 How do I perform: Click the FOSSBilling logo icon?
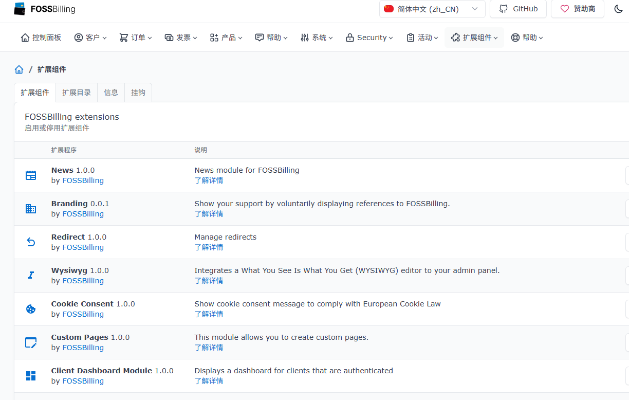[20, 9]
